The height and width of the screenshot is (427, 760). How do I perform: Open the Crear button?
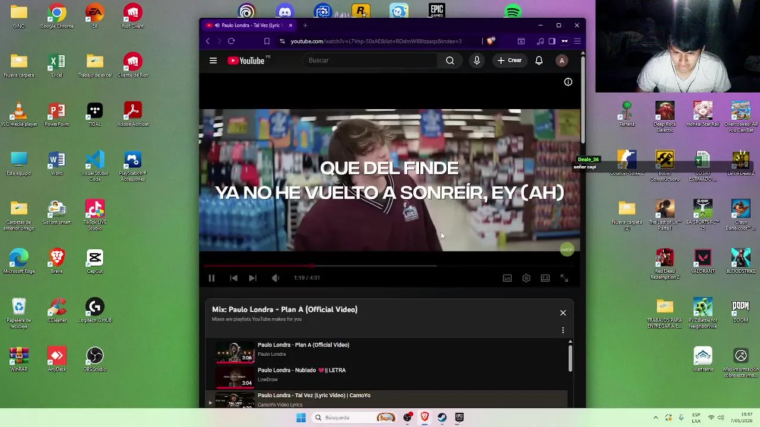(x=509, y=60)
